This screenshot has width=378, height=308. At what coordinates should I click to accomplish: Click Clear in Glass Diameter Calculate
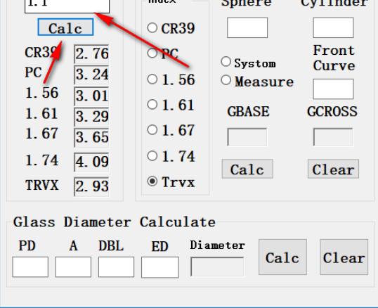(x=344, y=257)
